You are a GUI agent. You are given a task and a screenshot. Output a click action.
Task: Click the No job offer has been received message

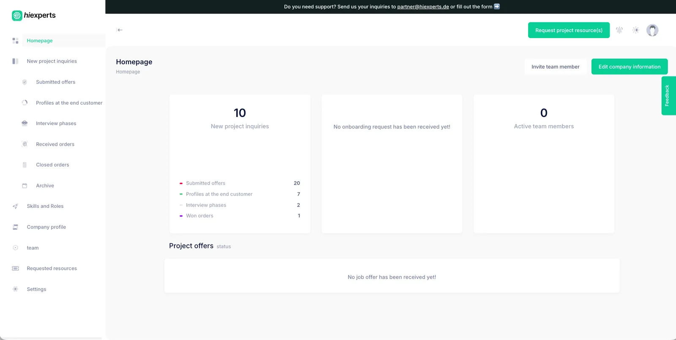click(392, 277)
